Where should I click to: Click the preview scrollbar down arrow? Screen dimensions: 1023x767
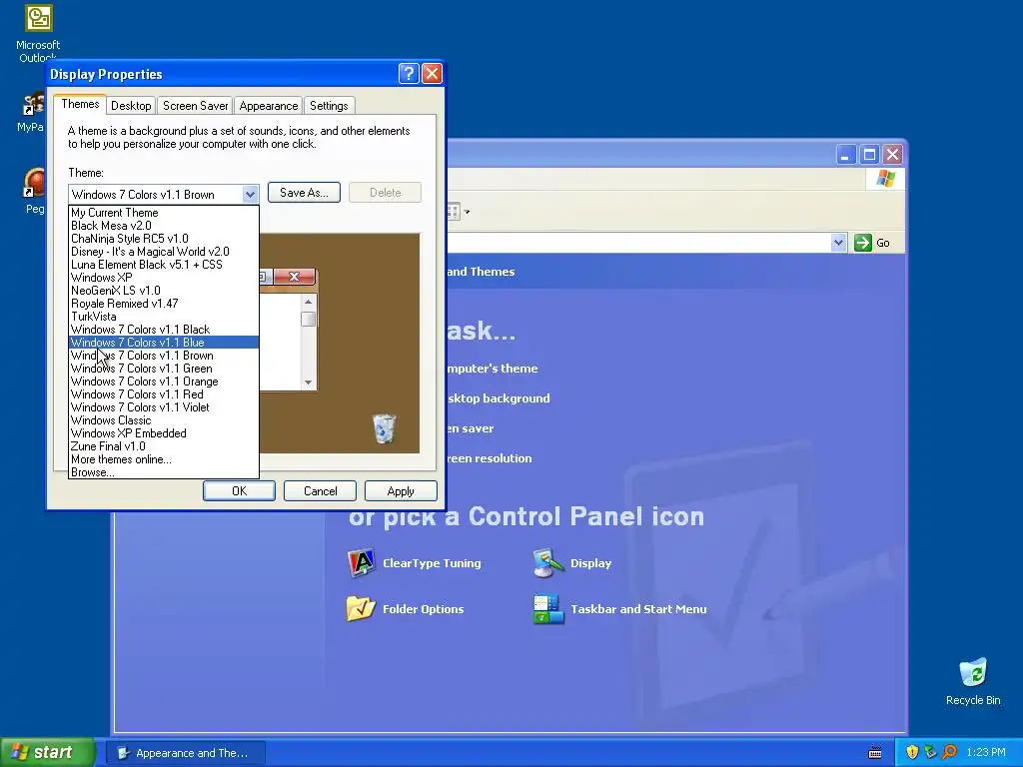[308, 383]
